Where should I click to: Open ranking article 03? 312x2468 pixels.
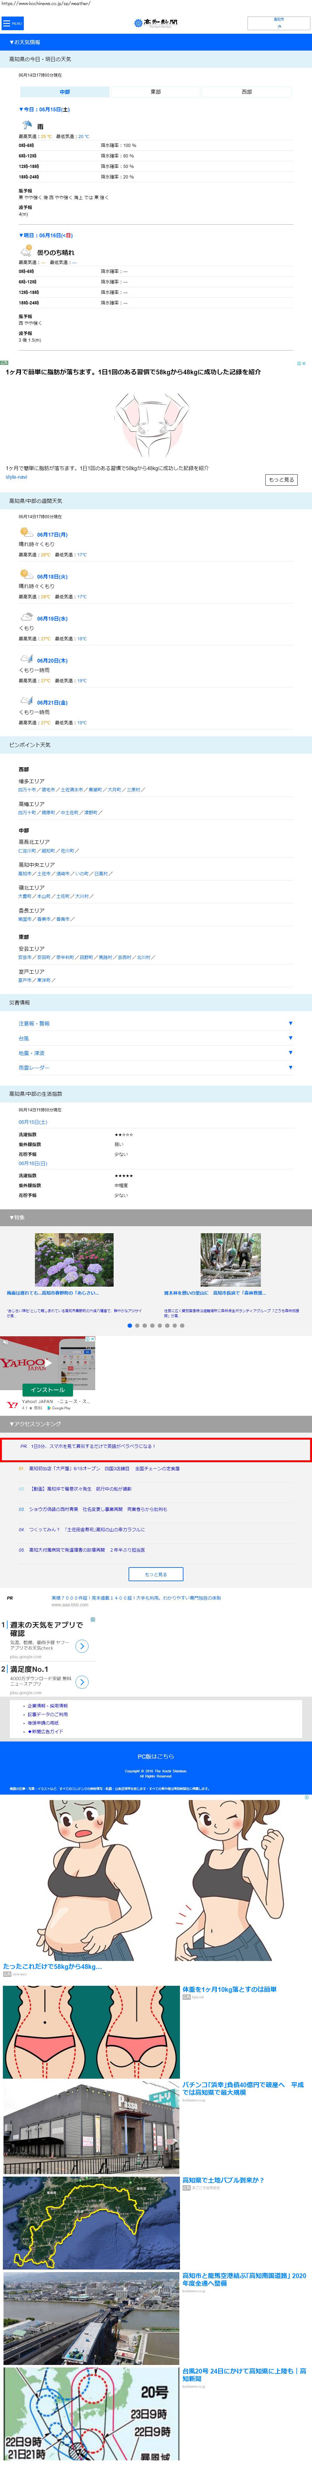(98, 1509)
